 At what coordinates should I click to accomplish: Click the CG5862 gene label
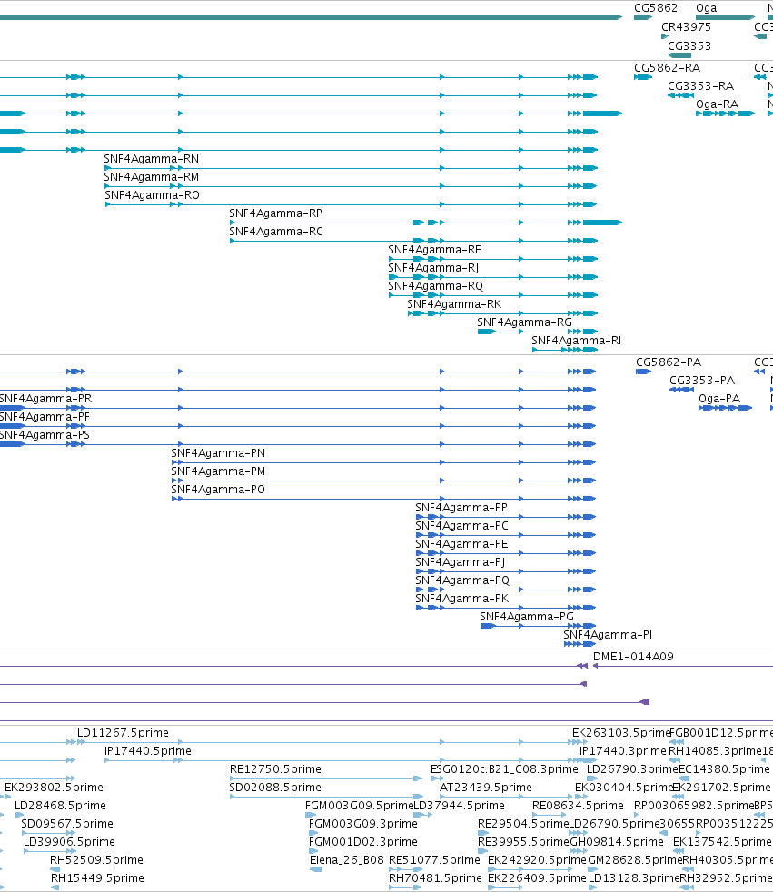tap(656, 8)
